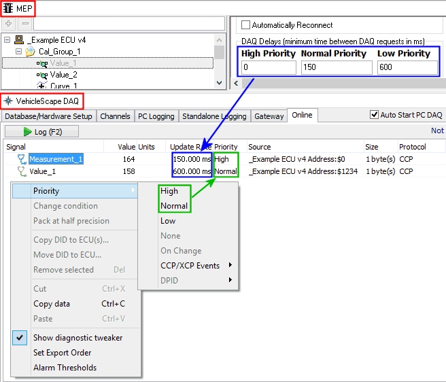Click the _Example ECU v4 computer icon
The width and height of the screenshot is (446, 382).
19,40
